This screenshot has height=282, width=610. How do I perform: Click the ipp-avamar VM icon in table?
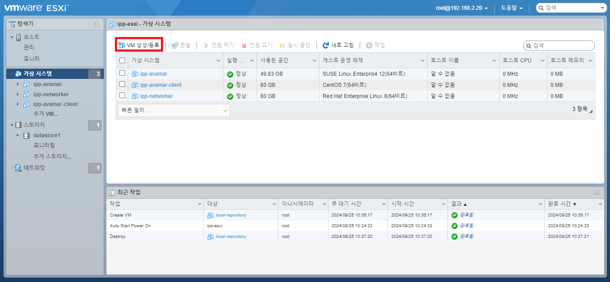click(x=135, y=74)
